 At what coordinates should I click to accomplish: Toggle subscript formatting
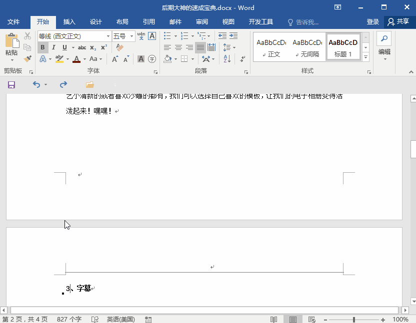tap(93, 48)
